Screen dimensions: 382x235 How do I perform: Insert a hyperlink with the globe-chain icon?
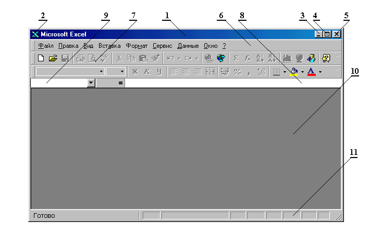(208, 58)
